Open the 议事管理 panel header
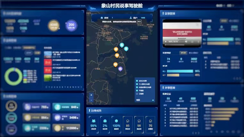The width and height of the screenshot is (244, 137). 170,14
